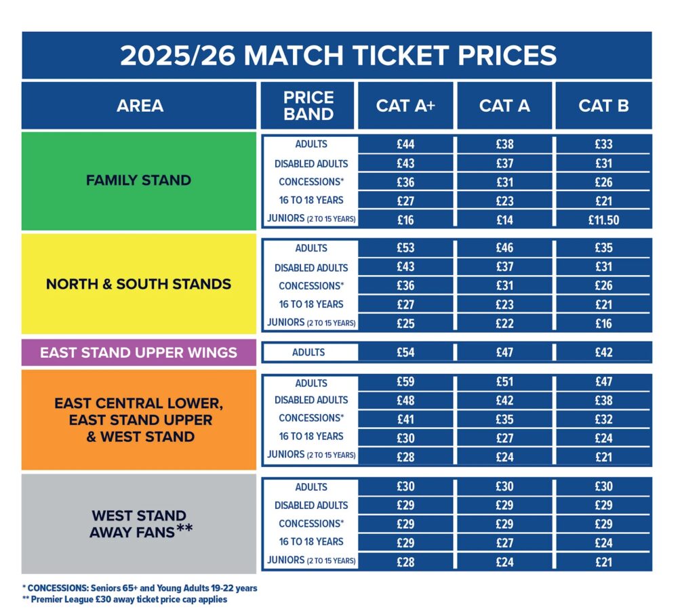Click the £54 East Stand Upper Wings price

click(x=405, y=352)
